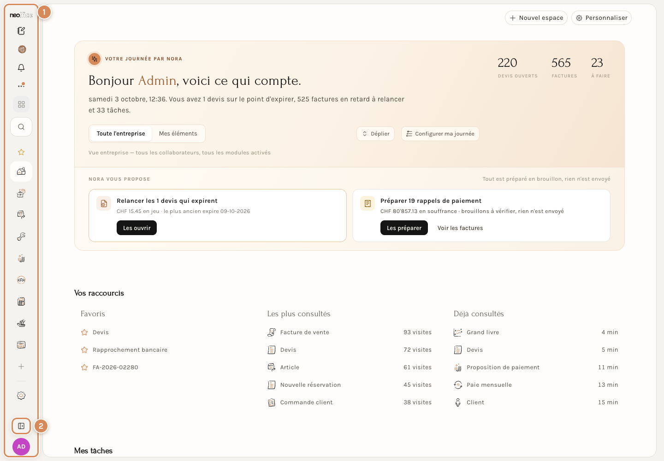
Task: Open the four-squares apps grid icon
Action: click(x=21, y=105)
